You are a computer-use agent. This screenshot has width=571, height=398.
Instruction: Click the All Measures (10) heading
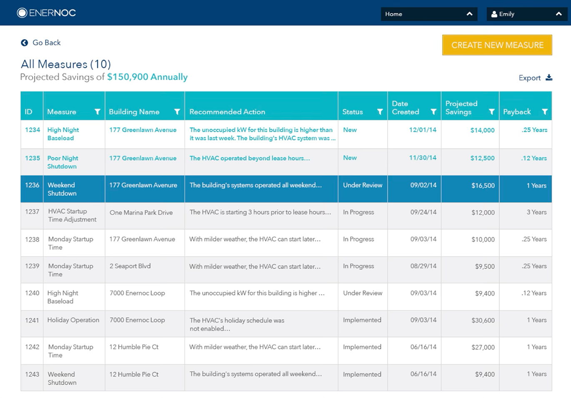point(66,64)
